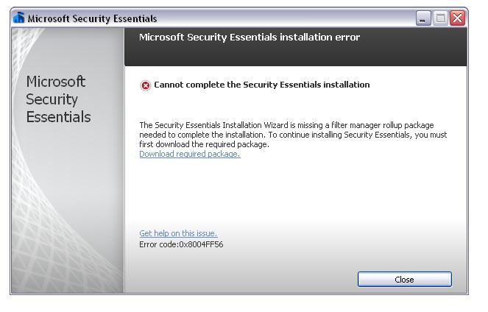The height and width of the screenshot is (312, 488).
Task: Click the 'installation error' heading in dark banner
Action: click(x=250, y=38)
